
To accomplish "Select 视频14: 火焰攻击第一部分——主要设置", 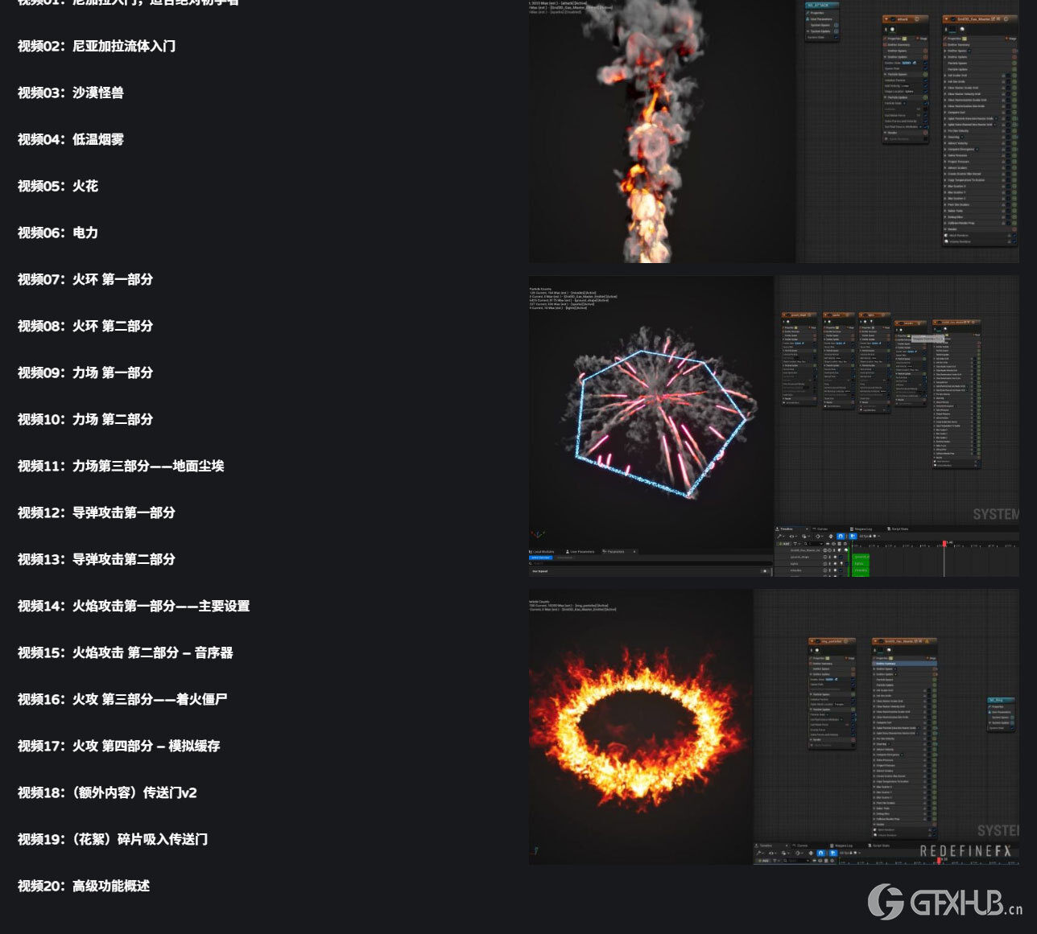I will pos(134,606).
